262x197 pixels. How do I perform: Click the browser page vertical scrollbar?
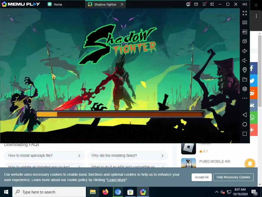point(260,71)
